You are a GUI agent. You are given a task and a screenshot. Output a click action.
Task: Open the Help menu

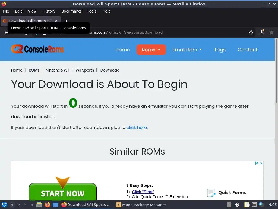(106, 11)
